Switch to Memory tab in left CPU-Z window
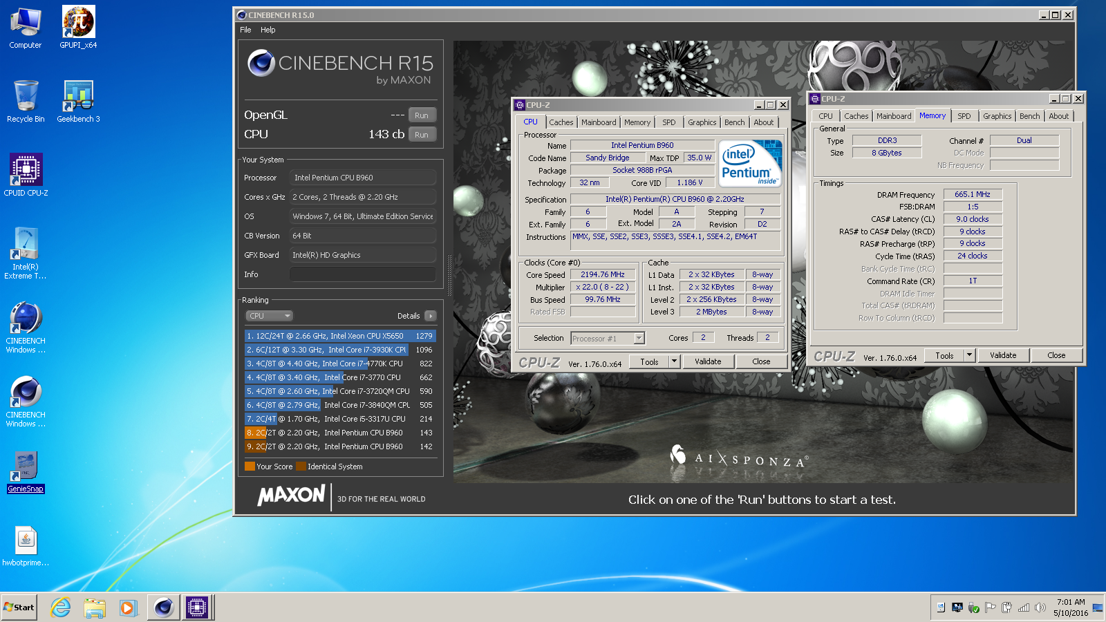This screenshot has width=1106, height=622. 637,122
